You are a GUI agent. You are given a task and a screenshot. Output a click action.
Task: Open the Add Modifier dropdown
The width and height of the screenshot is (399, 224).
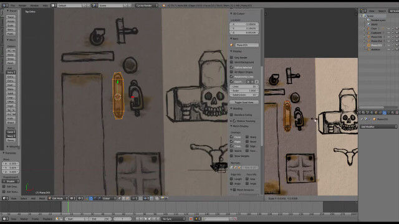click(x=378, y=126)
